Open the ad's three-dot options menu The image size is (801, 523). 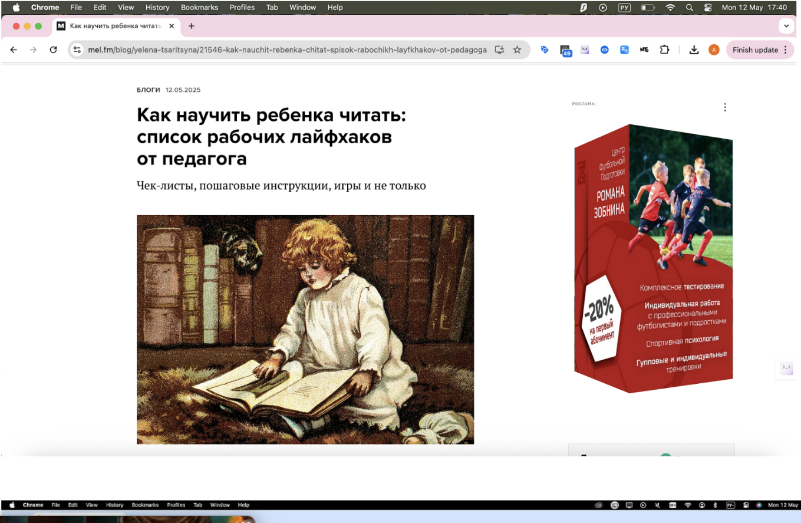pyautogui.click(x=725, y=107)
